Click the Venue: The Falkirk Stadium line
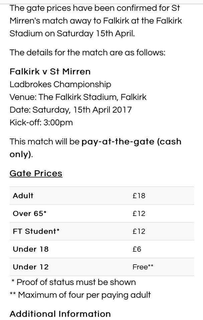The height and width of the screenshot is (320, 203). (x=78, y=97)
